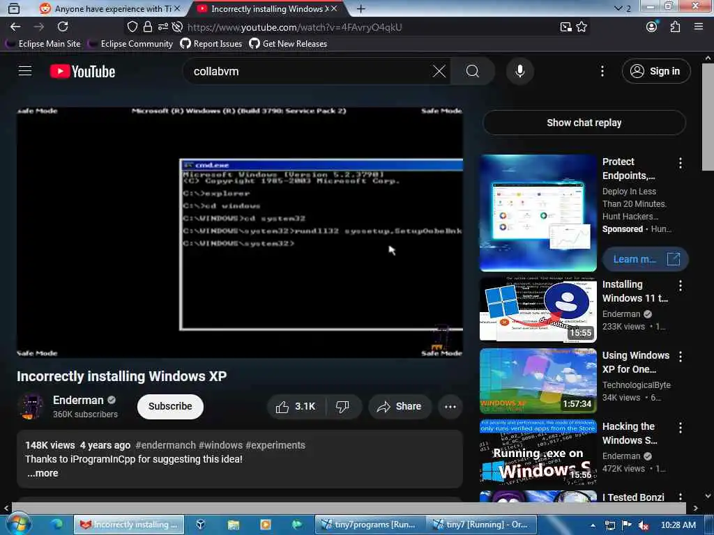Open Get New Releases bookmark
The height and width of the screenshot is (535, 714).
[288, 44]
